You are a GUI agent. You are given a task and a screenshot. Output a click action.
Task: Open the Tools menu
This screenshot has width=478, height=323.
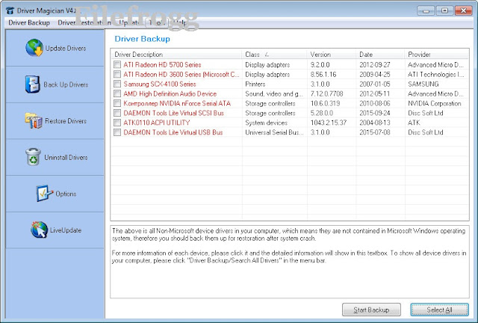click(x=157, y=22)
